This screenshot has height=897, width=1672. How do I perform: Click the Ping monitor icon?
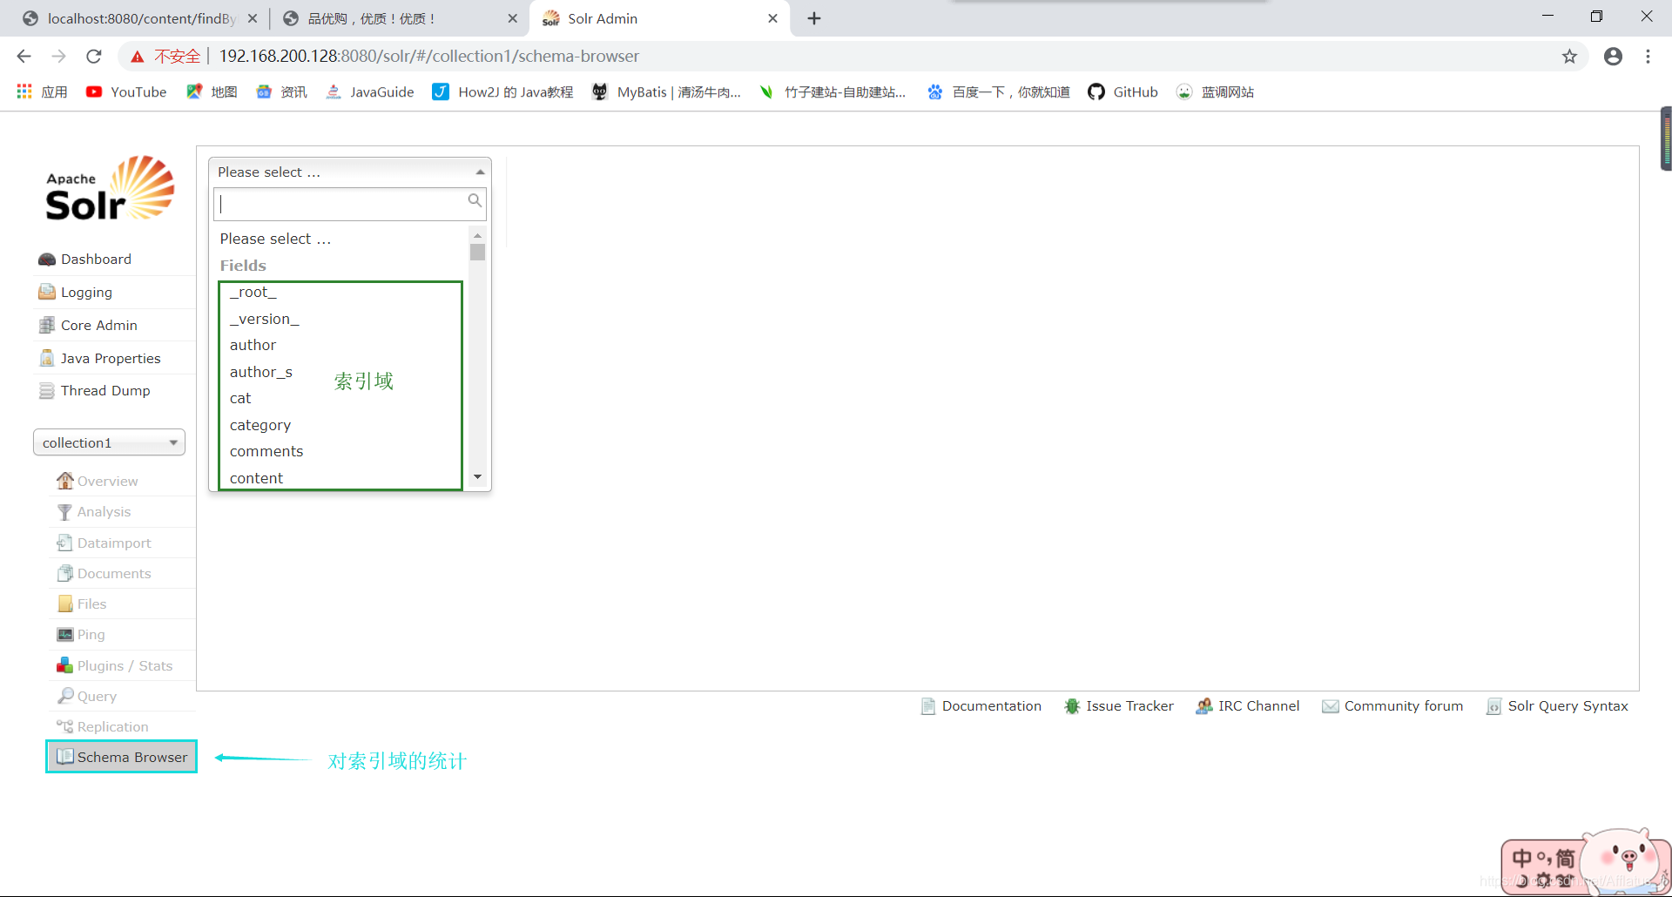click(65, 635)
